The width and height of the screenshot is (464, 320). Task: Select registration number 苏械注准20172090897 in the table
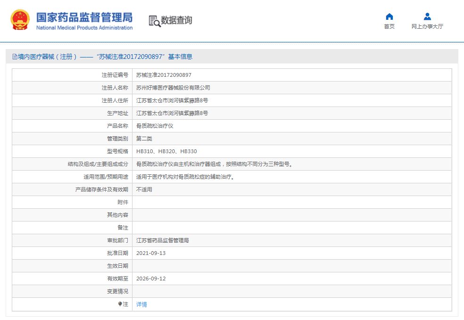(x=164, y=75)
